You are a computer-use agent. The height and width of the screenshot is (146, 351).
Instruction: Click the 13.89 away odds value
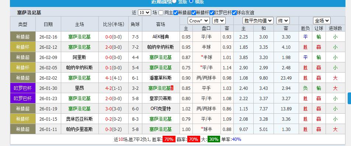[286, 109]
